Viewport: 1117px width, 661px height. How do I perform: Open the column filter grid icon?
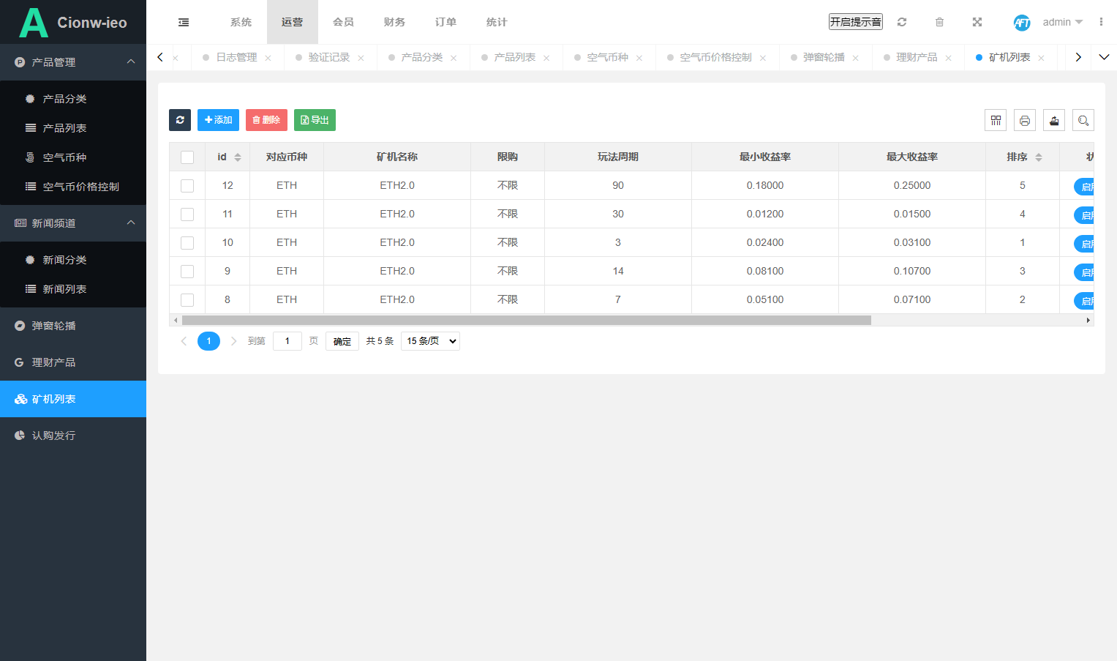point(996,120)
